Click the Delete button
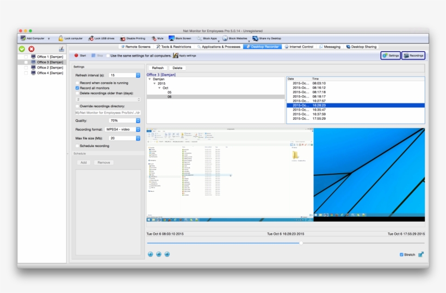 pos(177,68)
